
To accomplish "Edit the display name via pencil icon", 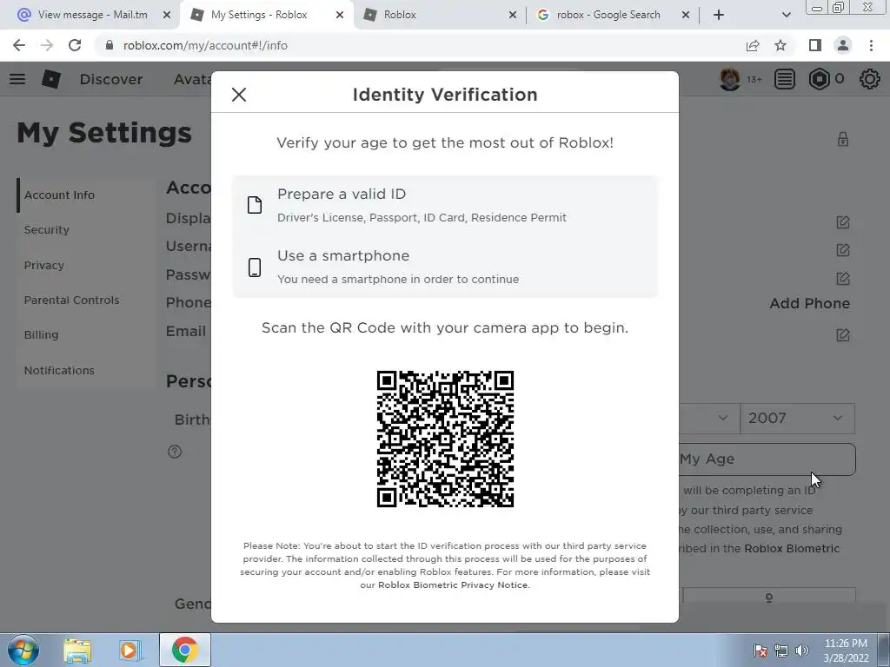I will tap(843, 222).
